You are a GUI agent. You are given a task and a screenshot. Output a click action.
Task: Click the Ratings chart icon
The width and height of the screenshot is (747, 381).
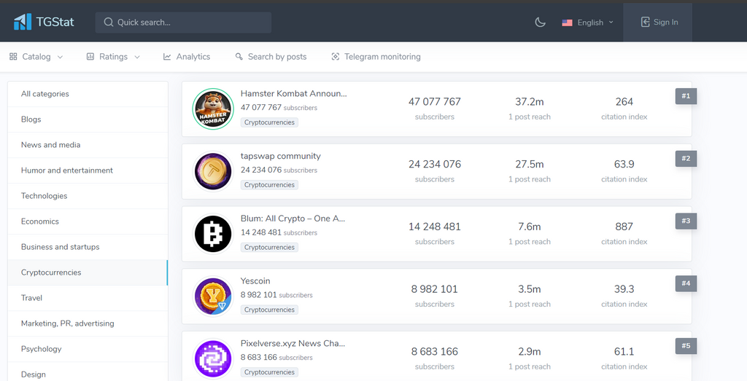90,57
